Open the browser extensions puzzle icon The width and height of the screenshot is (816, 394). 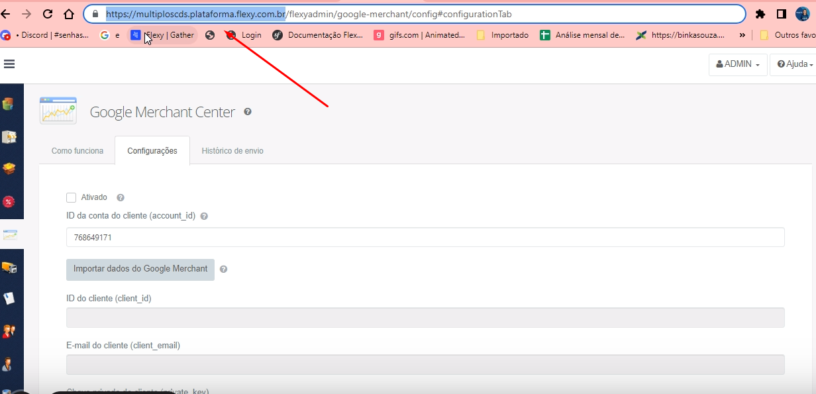pyautogui.click(x=760, y=14)
